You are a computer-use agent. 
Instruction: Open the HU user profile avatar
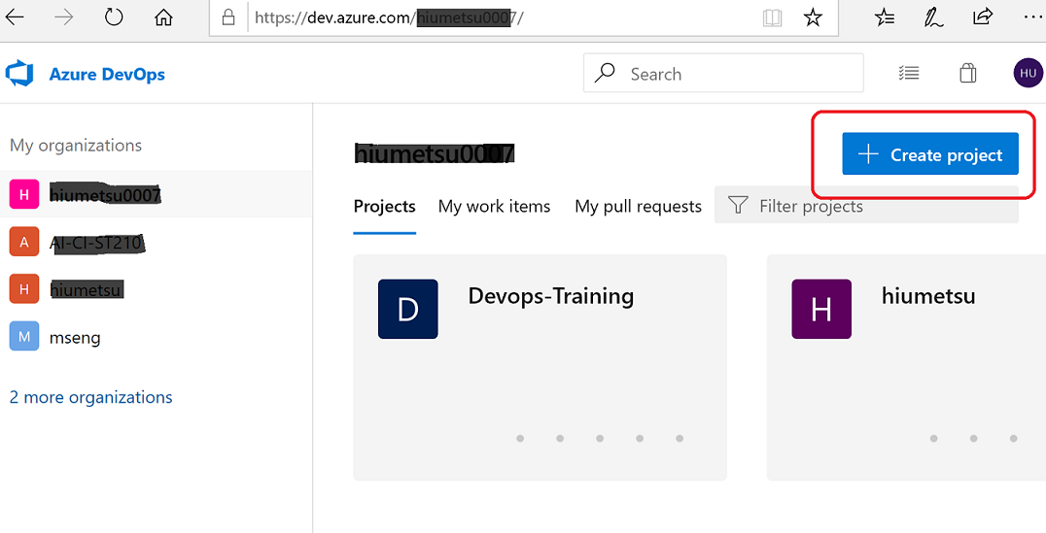1028,73
